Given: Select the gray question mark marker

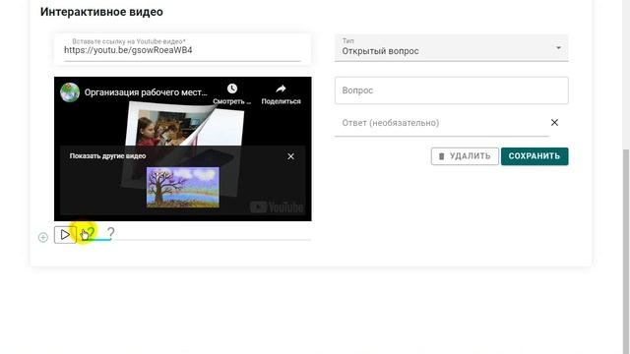Looking at the screenshot, I should click(111, 233).
